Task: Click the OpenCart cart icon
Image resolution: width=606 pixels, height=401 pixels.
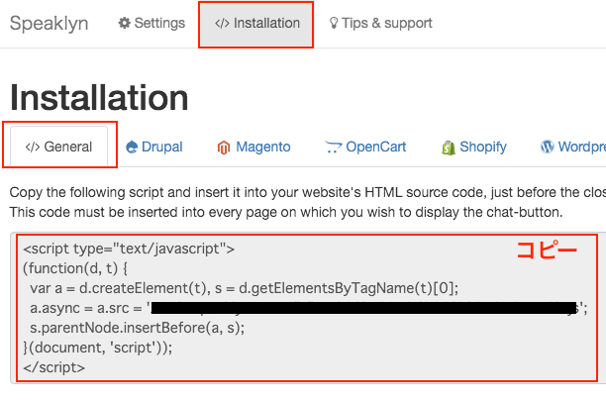Action: [x=333, y=148]
